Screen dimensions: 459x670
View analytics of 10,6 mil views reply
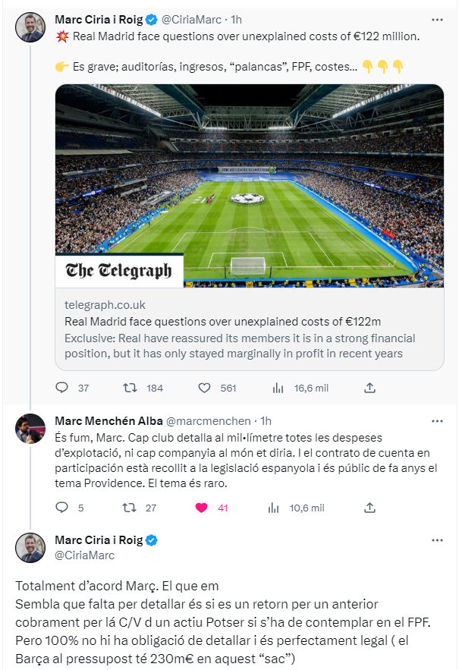click(274, 508)
